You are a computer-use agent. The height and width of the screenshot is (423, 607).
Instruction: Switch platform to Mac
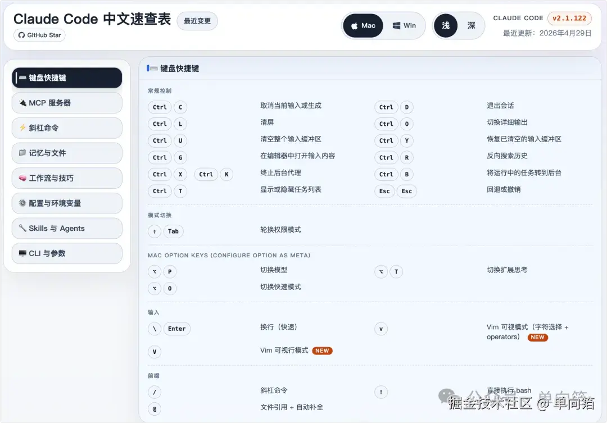[363, 25]
